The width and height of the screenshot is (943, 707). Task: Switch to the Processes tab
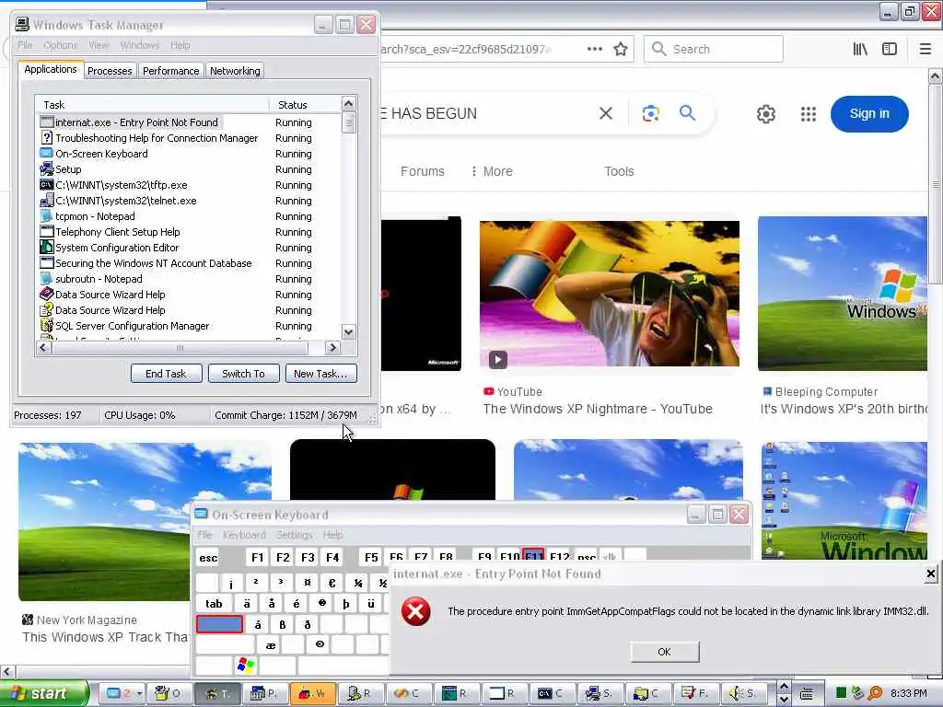coord(110,71)
